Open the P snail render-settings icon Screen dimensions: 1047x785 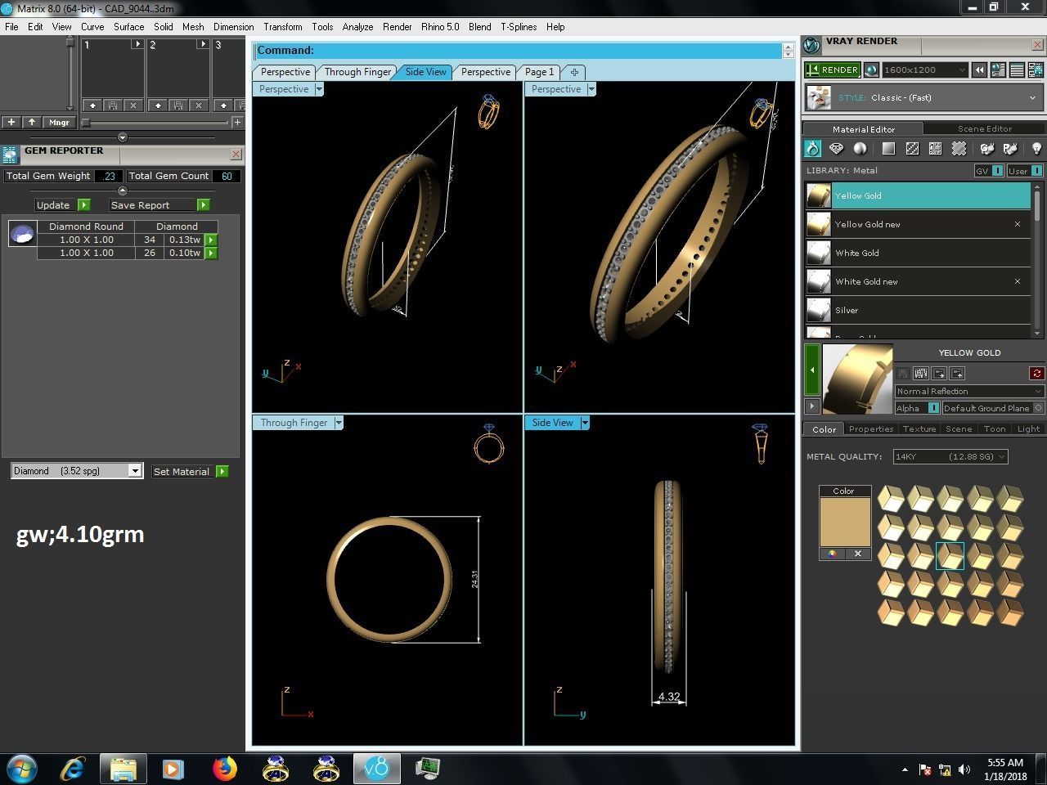[1010, 148]
